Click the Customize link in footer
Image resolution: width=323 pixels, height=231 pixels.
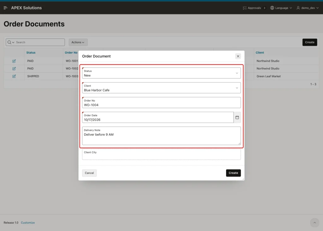click(x=28, y=223)
